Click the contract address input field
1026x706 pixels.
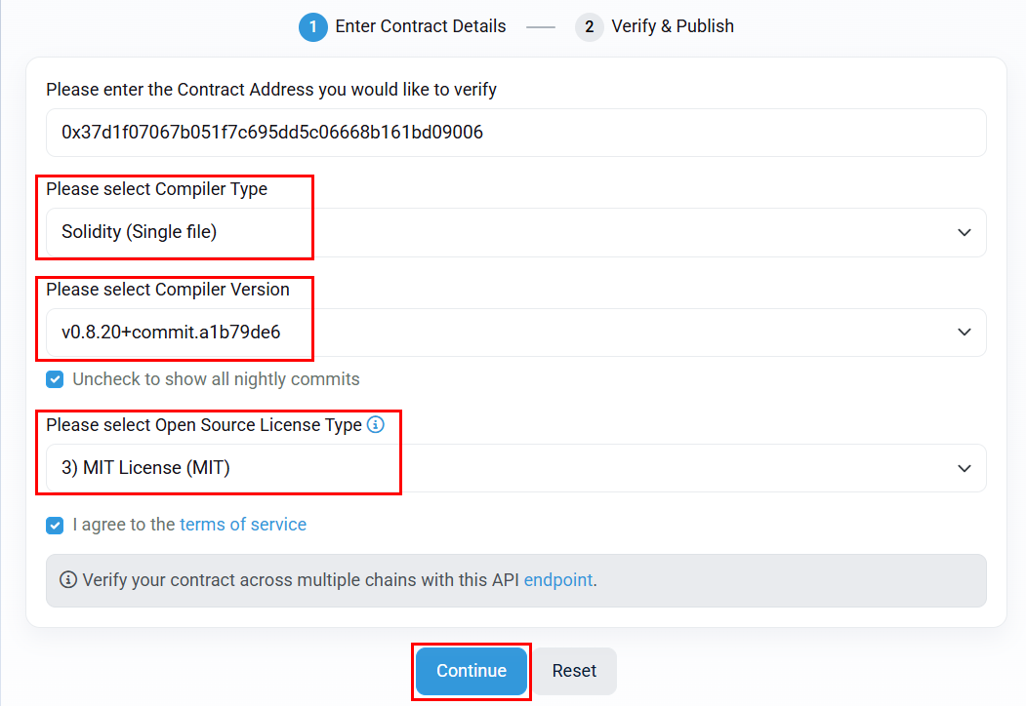pyautogui.click(x=515, y=133)
